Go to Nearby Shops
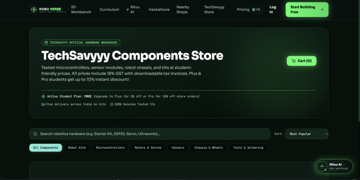 pos(183,10)
